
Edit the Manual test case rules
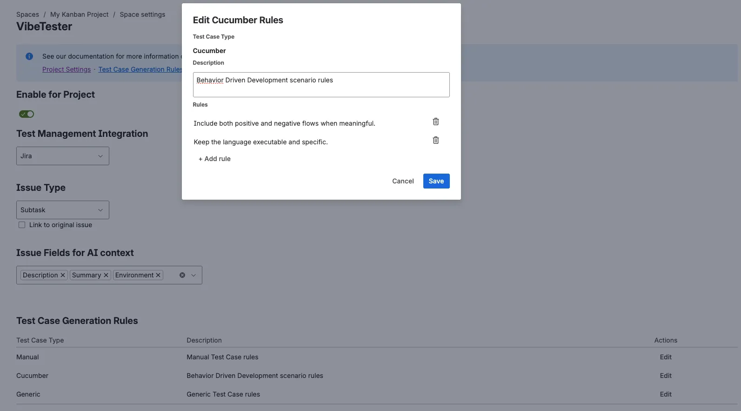click(666, 357)
